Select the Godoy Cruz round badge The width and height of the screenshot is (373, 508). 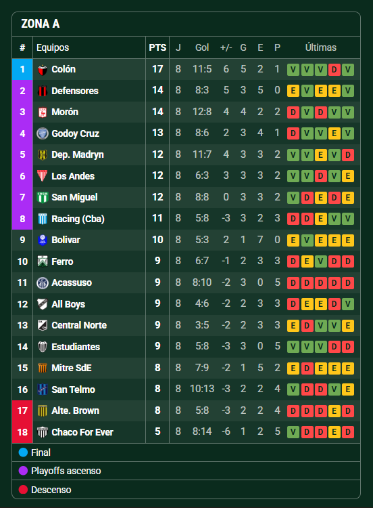(x=43, y=133)
